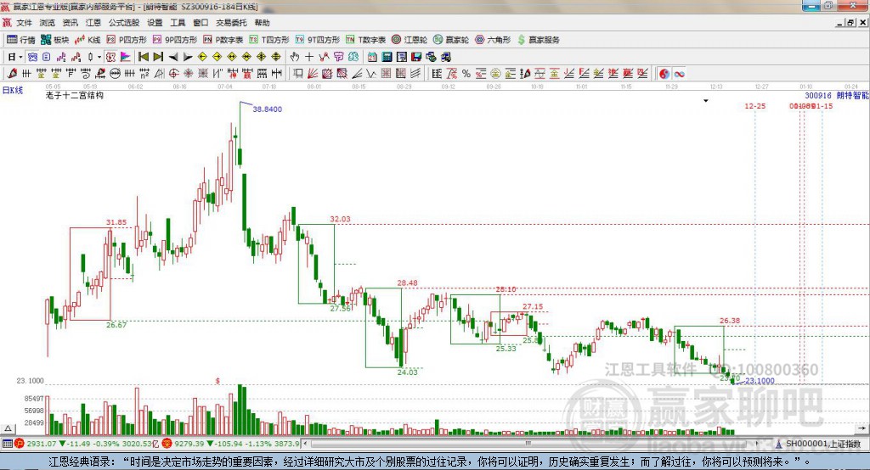Click the 12-25 date marker
Image resolution: width=870 pixels, height=470 pixels.
tap(754, 106)
